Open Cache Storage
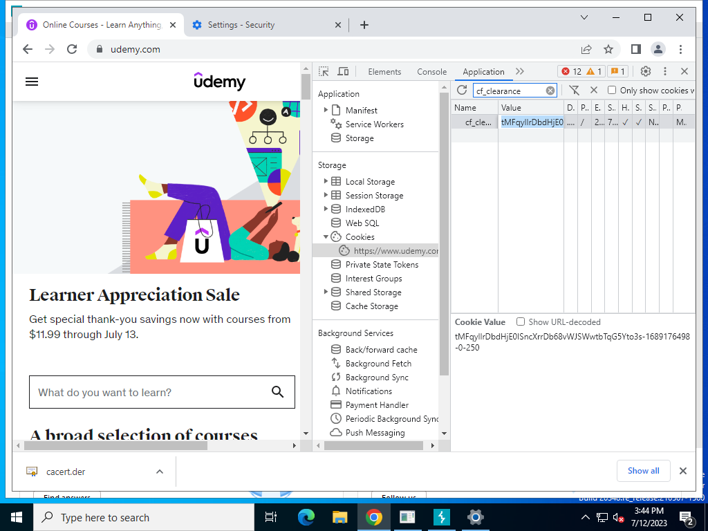This screenshot has width=708, height=531. click(371, 306)
